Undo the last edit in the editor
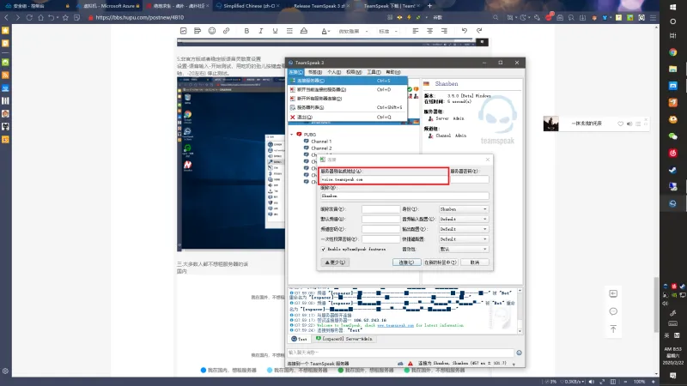This screenshot has width=687, height=386. tap(465, 31)
